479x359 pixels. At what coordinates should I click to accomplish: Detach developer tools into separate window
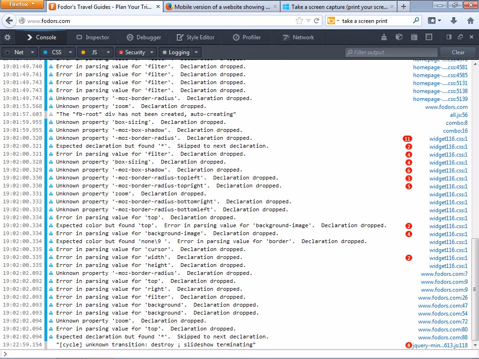tap(460, 37)
